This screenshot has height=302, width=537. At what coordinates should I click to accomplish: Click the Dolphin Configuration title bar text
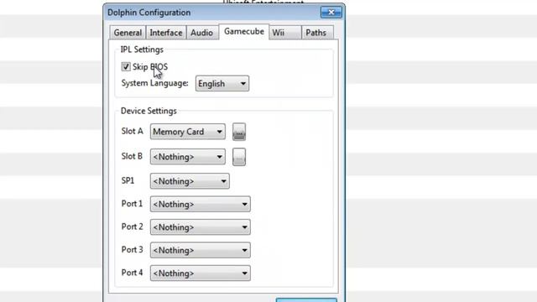(x=149, y=13)
